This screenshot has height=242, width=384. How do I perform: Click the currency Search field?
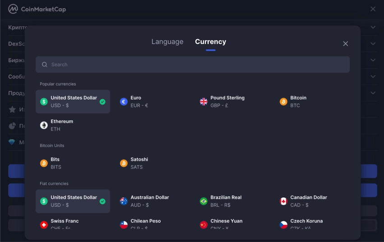pos(193,64)
